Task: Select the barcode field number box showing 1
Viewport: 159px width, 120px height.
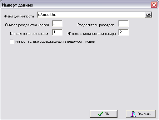Action: [57, 32]
